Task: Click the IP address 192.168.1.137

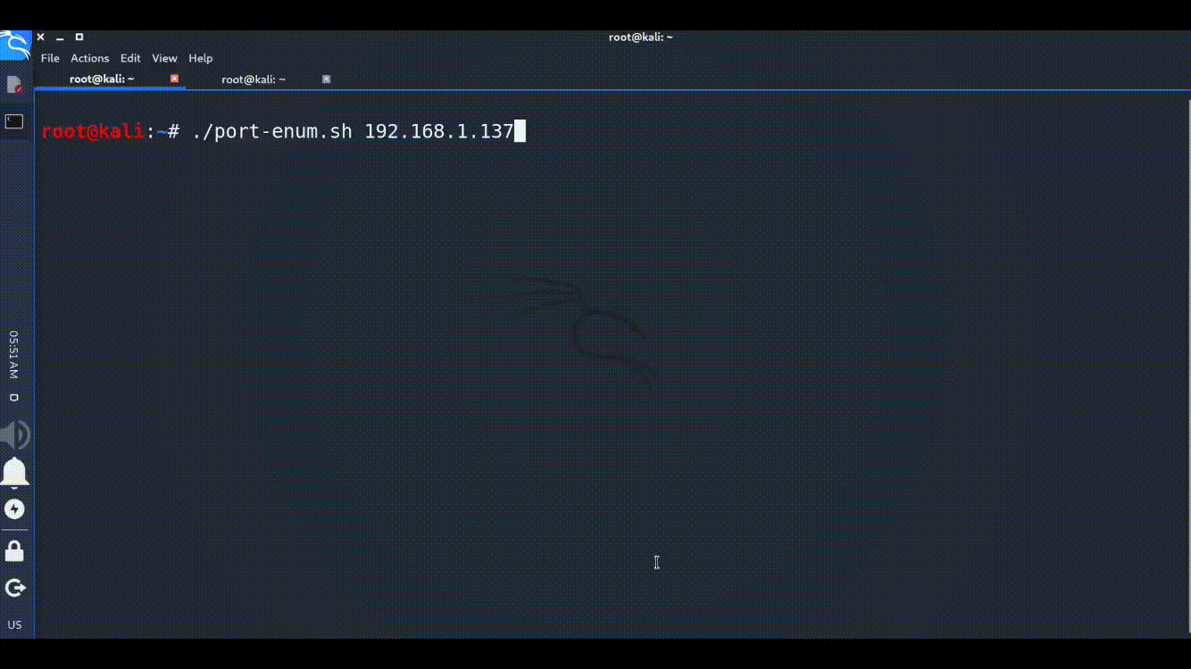Action: click(439, 132)
